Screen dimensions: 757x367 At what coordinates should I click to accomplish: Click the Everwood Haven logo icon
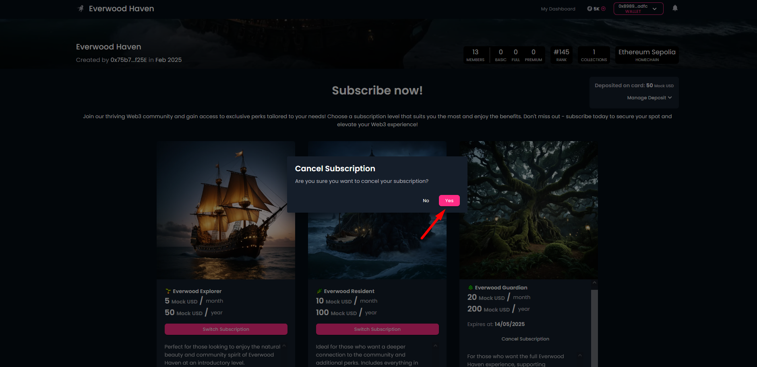[x=81, y=8]
